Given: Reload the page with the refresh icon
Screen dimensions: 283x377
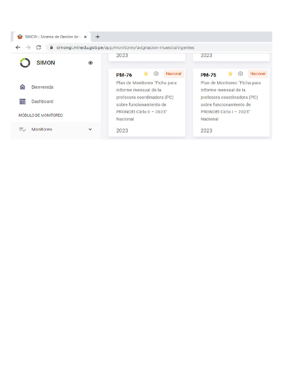Looking at the screenshot, I should coord(38,47).
